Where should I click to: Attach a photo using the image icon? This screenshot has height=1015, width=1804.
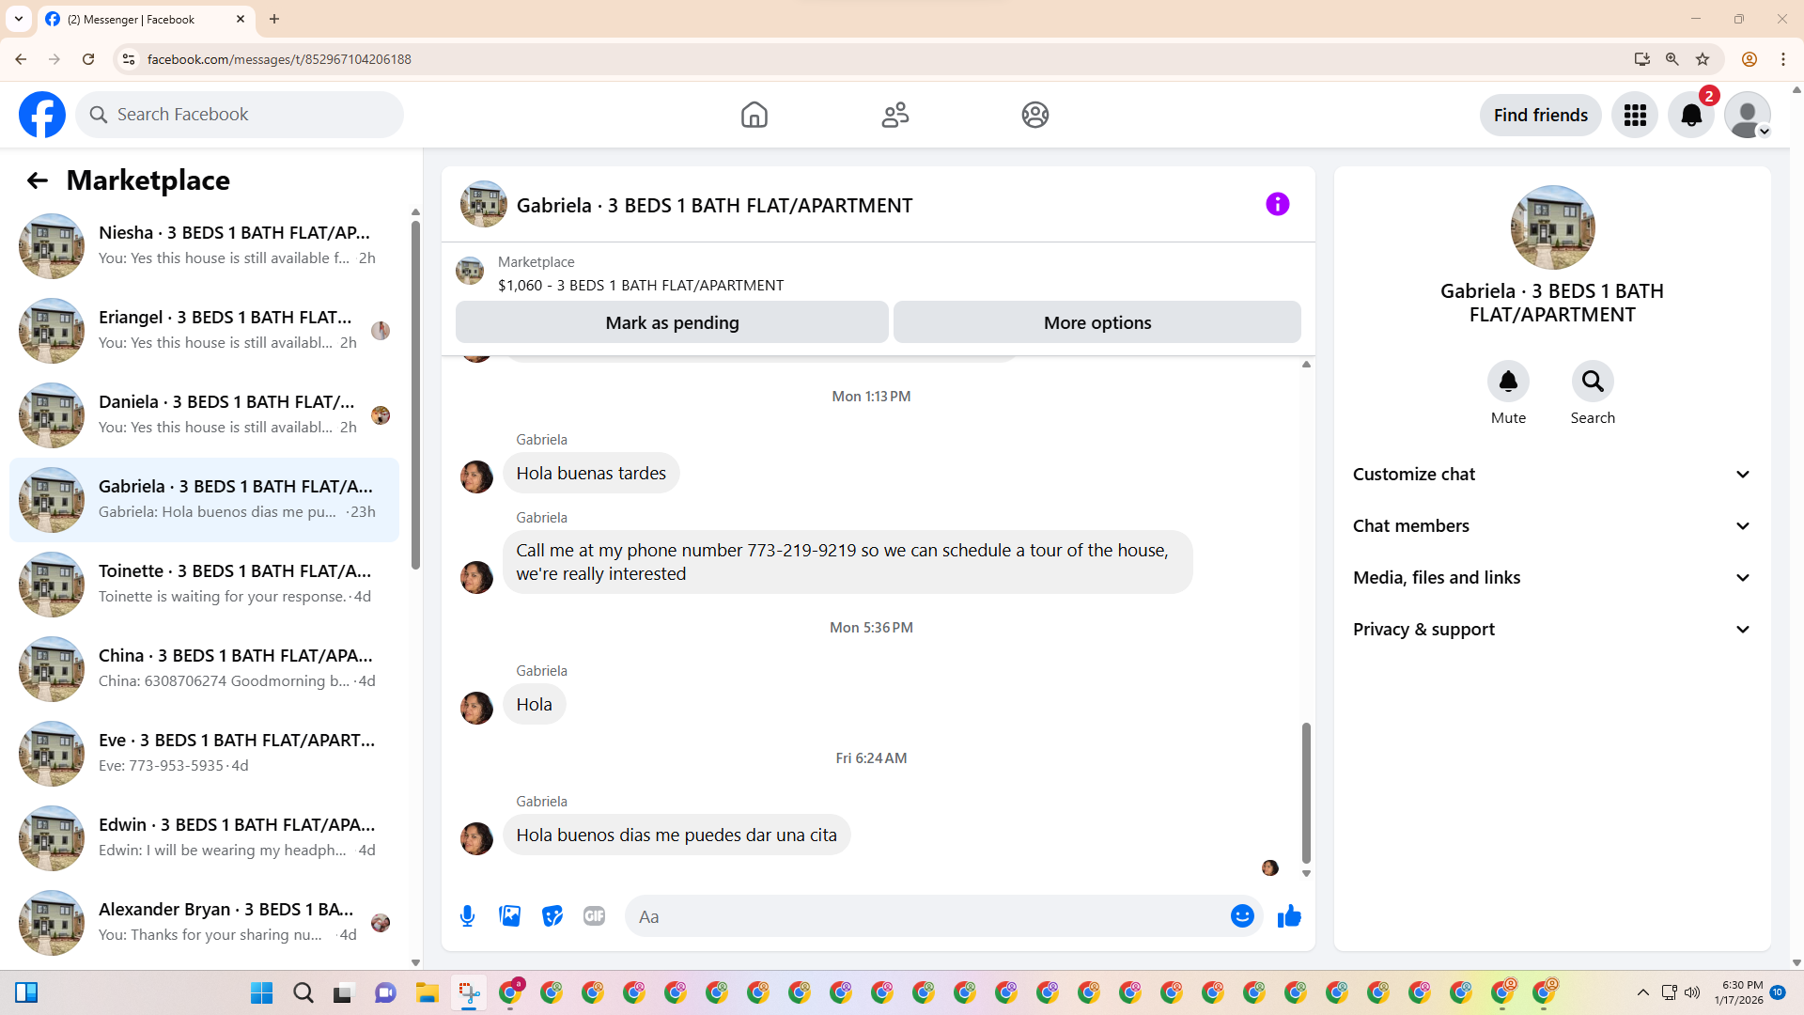[x=509, y=916]
